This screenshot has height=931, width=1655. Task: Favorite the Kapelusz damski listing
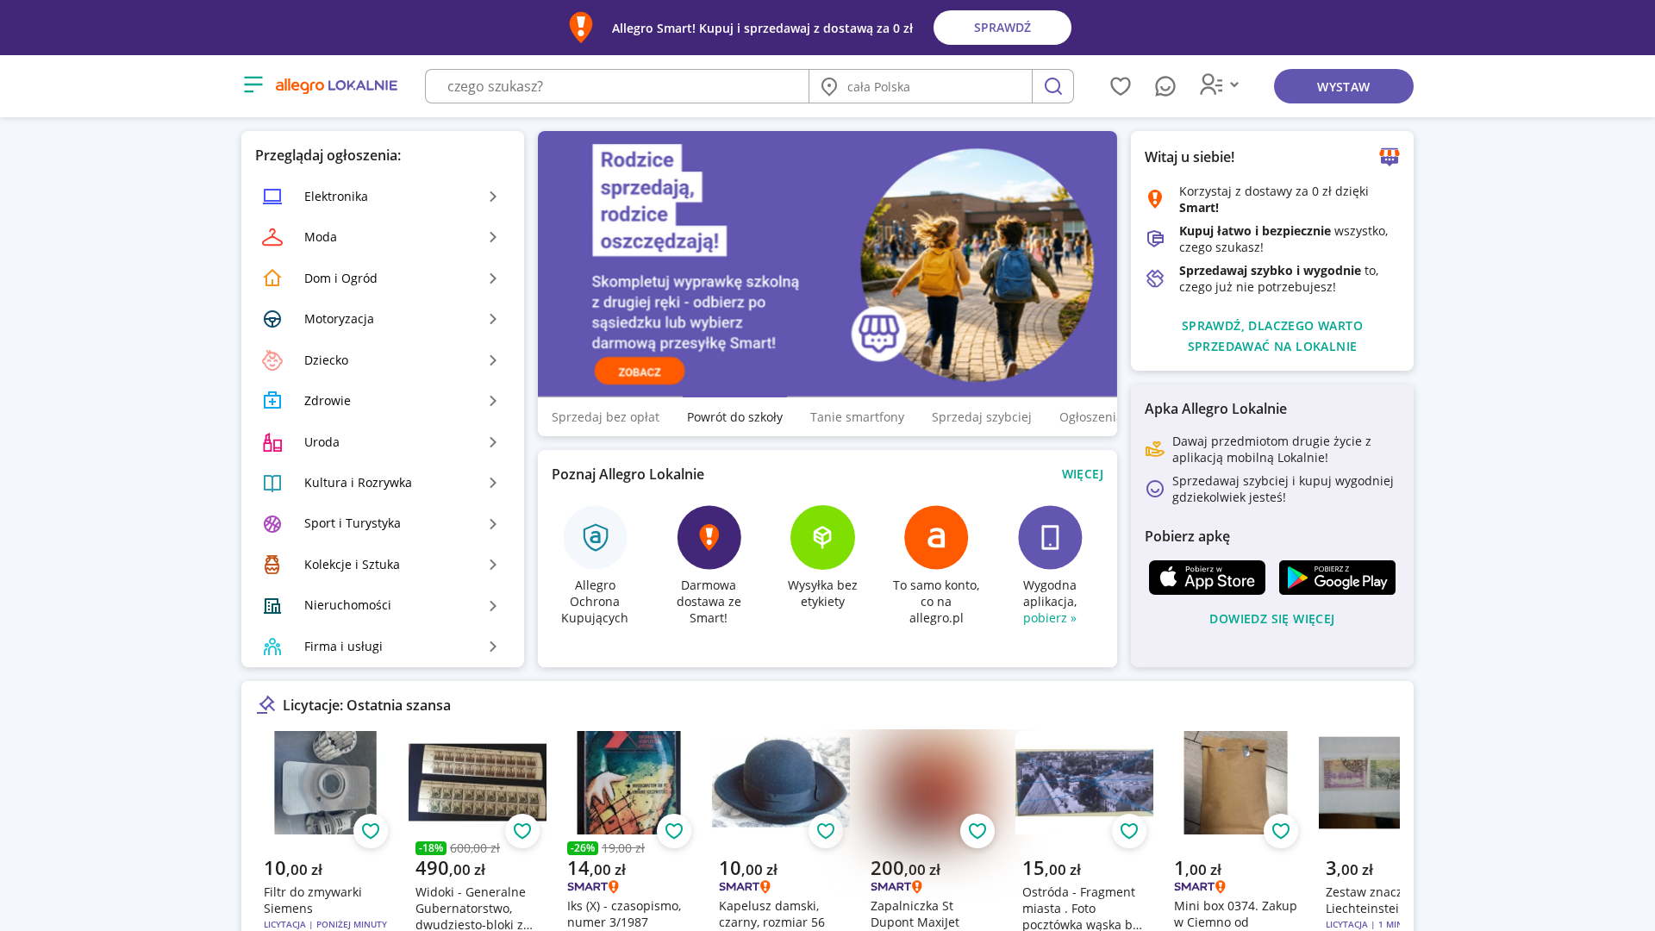[x=826, y=831]
